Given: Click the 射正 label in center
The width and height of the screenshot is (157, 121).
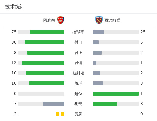Looking at the screenshot, I should [78, 53].
